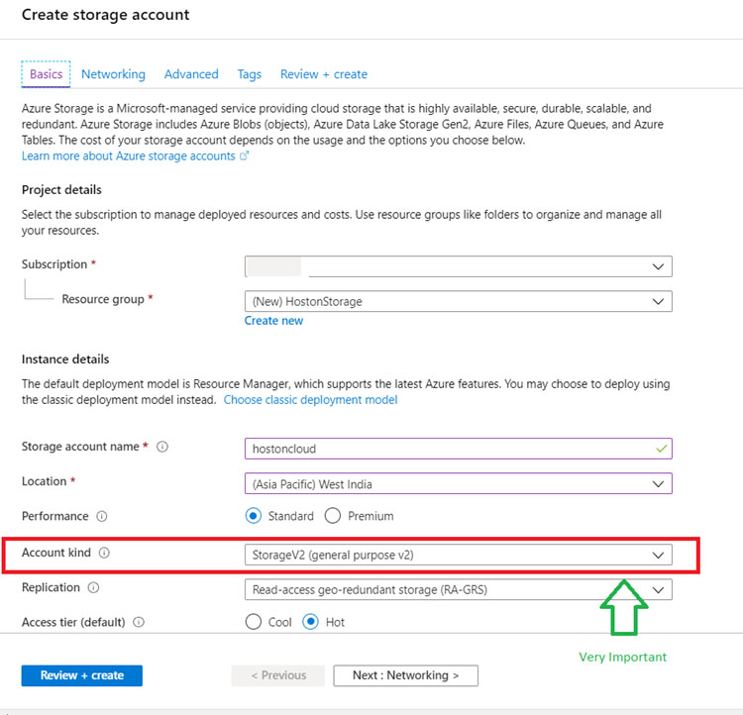
Task: Select Premium performance radio button
Action: [333, 516]
